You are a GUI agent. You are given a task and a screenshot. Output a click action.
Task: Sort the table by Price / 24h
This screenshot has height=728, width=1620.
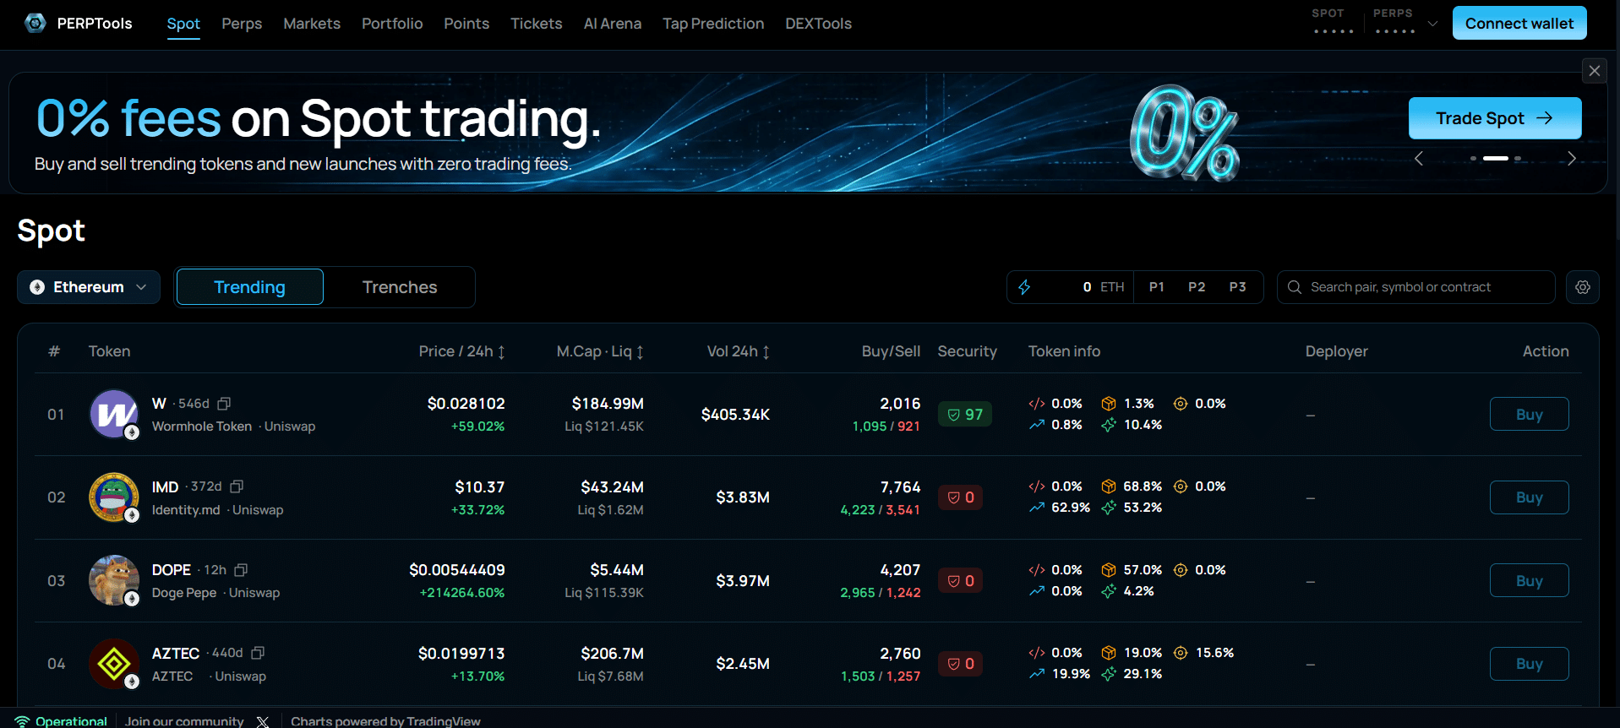(x=461, y=351)
